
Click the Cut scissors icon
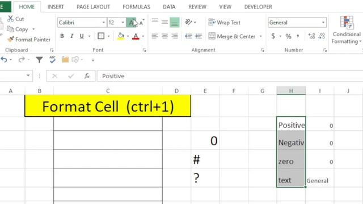point(10,19)
